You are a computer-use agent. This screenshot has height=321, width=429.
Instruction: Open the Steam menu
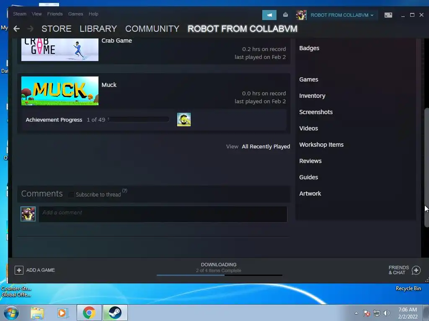point(20,14)
